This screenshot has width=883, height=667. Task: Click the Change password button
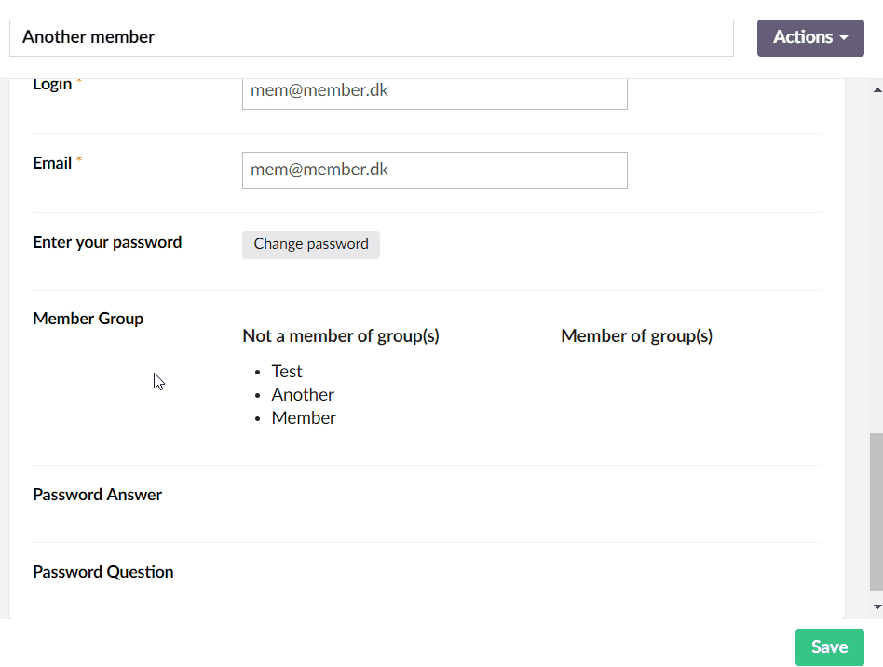pos(310,244)
